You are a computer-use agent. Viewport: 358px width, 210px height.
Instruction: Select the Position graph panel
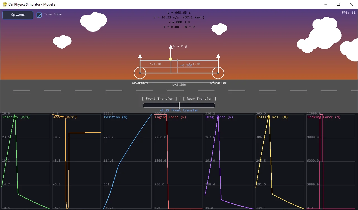[127, 161]
